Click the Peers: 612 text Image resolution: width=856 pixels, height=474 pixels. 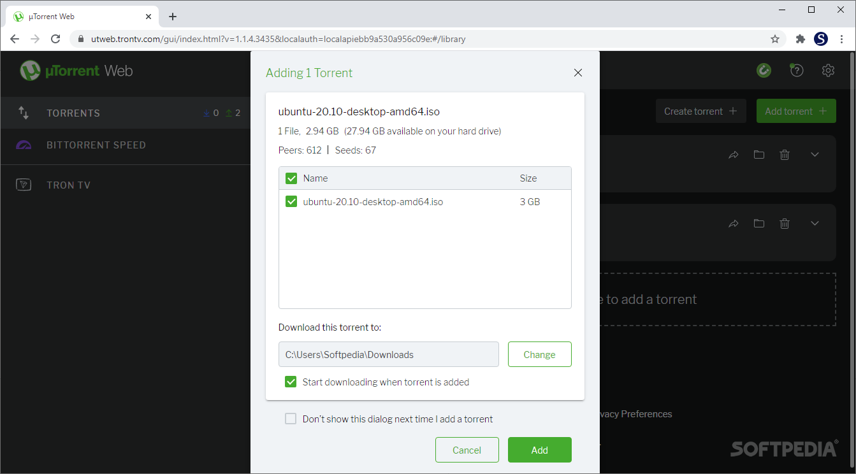(x=300, y=150)
